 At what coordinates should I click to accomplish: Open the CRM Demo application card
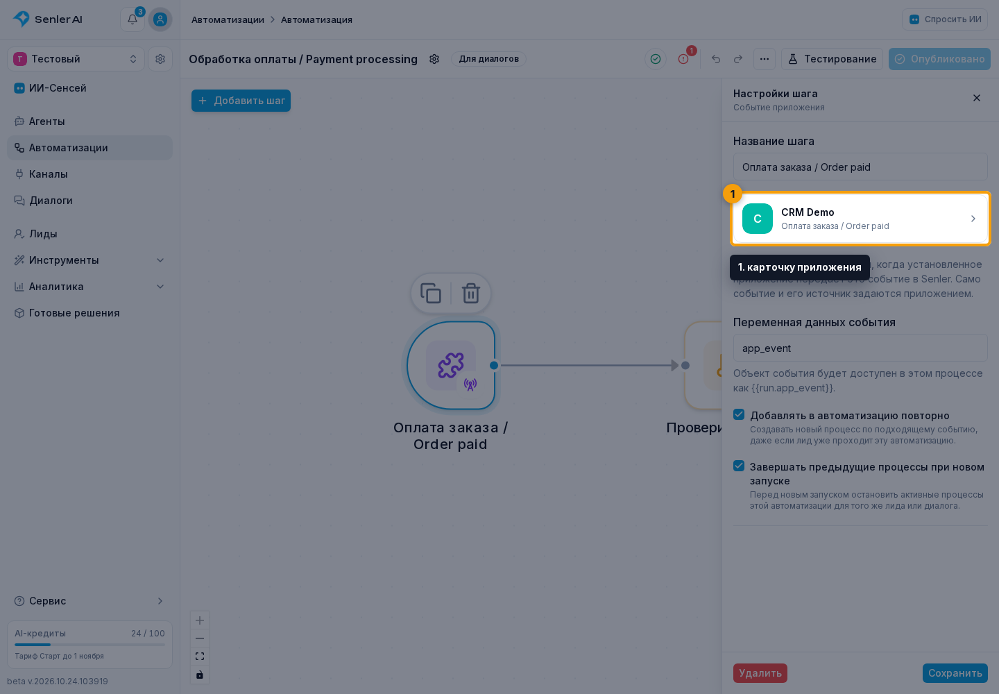860,219
